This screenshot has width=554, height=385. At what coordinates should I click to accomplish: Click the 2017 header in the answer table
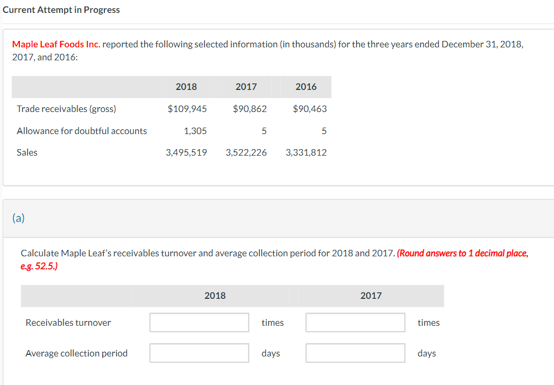pyautogui.click(x=371, y=296)
